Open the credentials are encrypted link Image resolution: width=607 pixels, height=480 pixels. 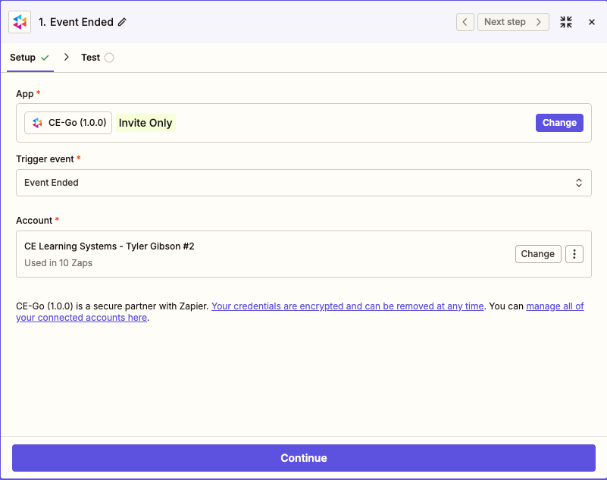347,306
